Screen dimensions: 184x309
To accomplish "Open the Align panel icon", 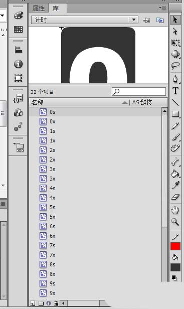I will [x=18, y=50].
